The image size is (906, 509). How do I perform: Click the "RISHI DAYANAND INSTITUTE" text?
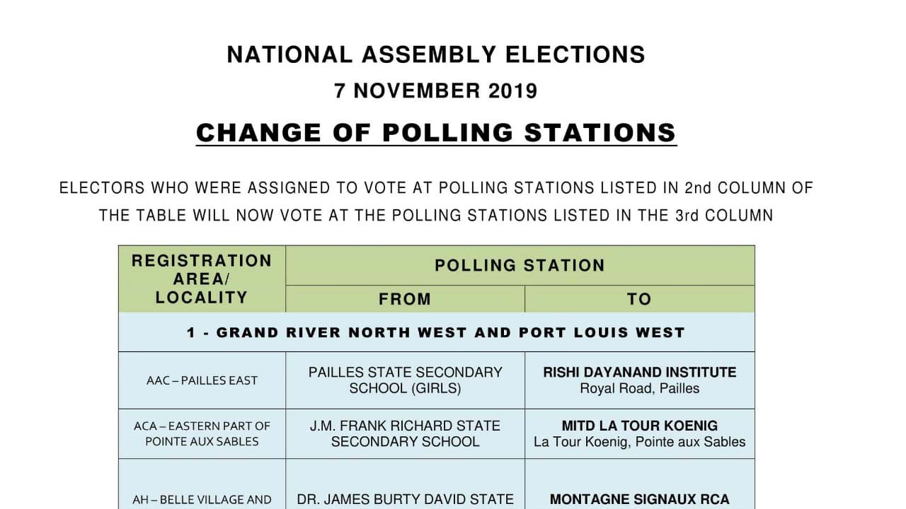[639, 373]
